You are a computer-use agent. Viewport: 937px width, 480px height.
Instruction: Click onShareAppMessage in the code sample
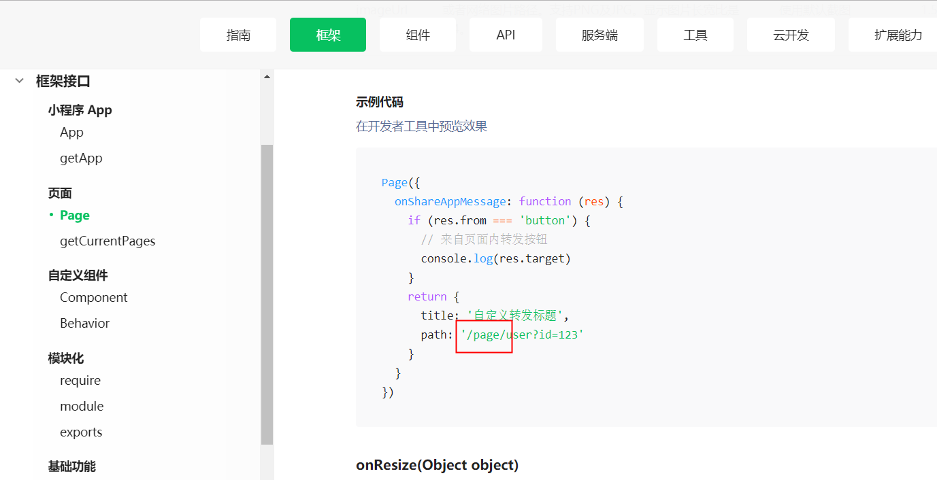point(450,201)
